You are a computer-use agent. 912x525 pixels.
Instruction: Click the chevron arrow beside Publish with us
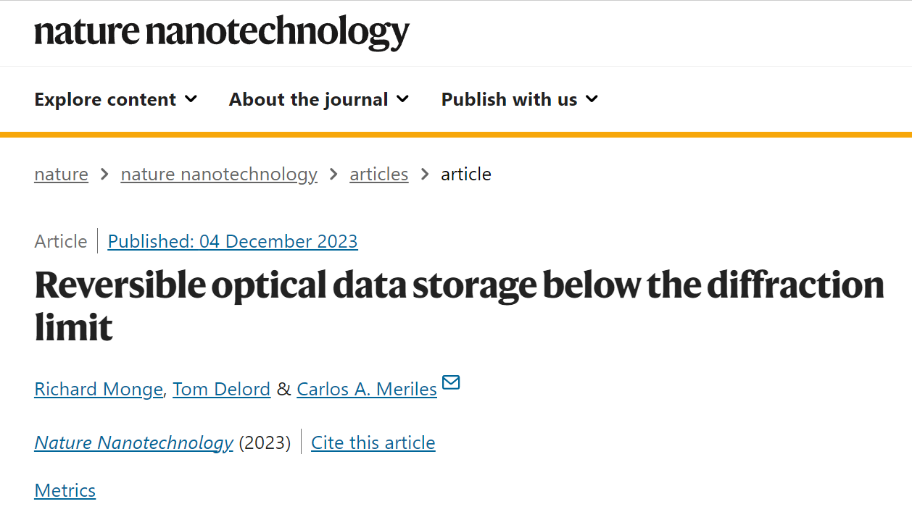coord(592,99)
